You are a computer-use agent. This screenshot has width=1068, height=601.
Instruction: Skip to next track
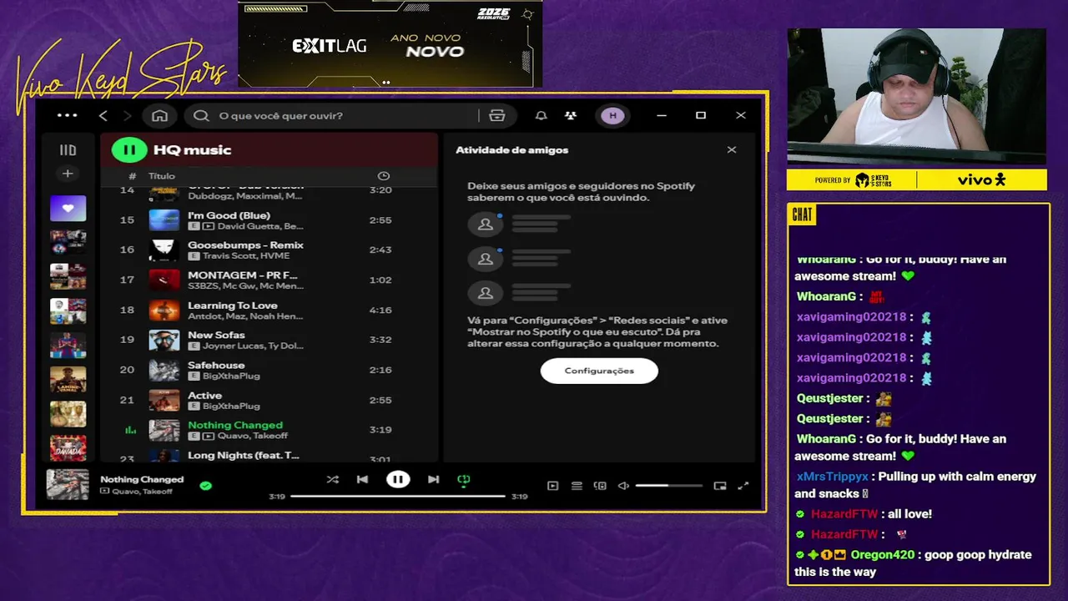tap(433, 479)
